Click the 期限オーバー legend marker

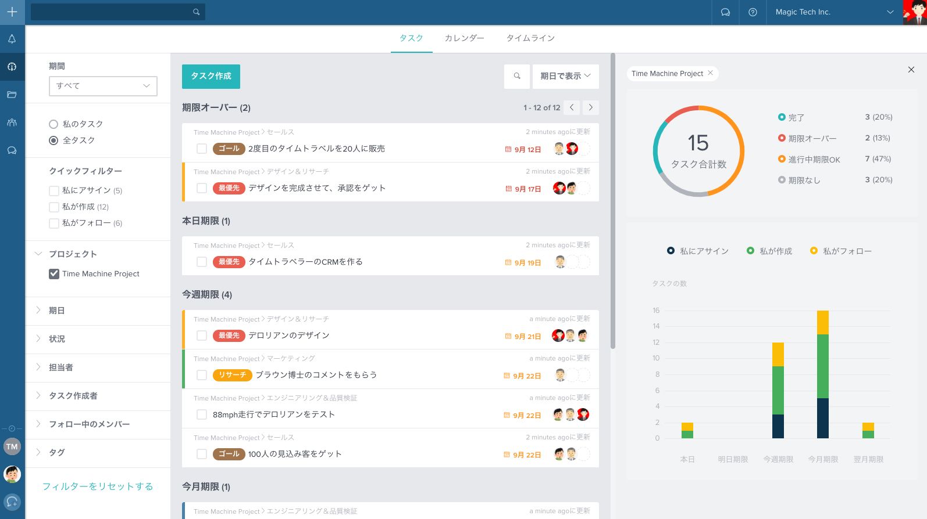[x=782, y=138]
